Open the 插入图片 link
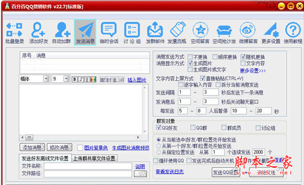Viewport: 304px width, 185px height. pos(137,80)
